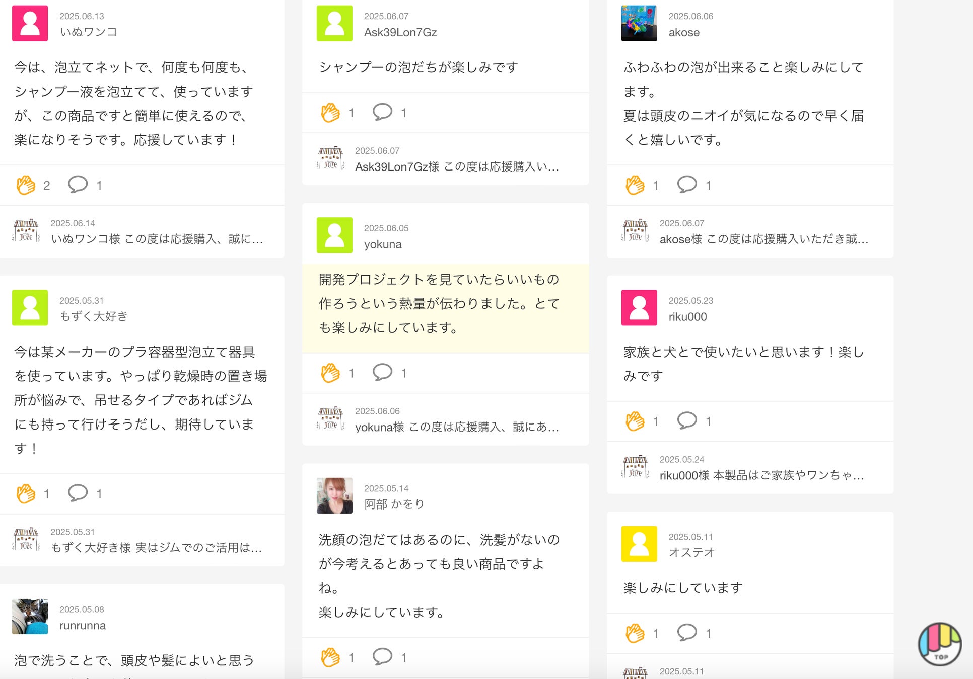Open replies on akose's comment

(x=687, y=185)
